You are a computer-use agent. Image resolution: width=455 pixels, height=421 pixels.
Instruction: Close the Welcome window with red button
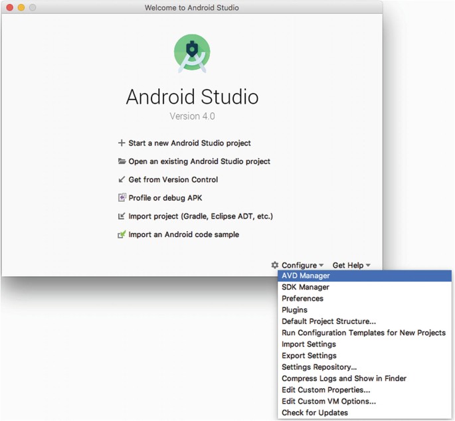point(9,7)
